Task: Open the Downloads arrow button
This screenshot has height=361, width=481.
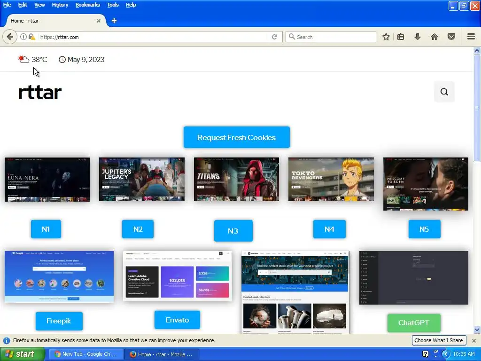Action: [418, 37]
